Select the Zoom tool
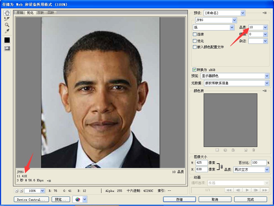The image size is (274, 206). point(7,25)
